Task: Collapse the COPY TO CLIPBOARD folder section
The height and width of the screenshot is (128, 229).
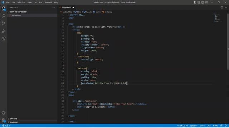Action: pos(18,12)
